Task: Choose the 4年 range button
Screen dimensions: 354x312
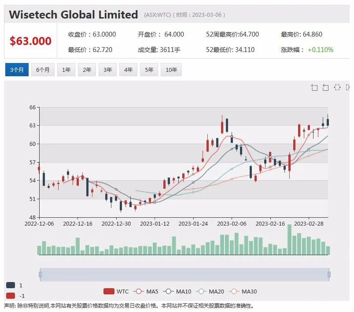Action: tap(128, 70)
